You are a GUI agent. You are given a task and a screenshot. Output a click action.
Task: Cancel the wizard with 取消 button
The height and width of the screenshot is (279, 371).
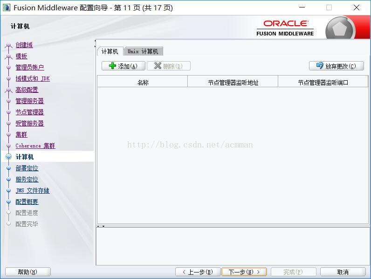tap(343, 272)
